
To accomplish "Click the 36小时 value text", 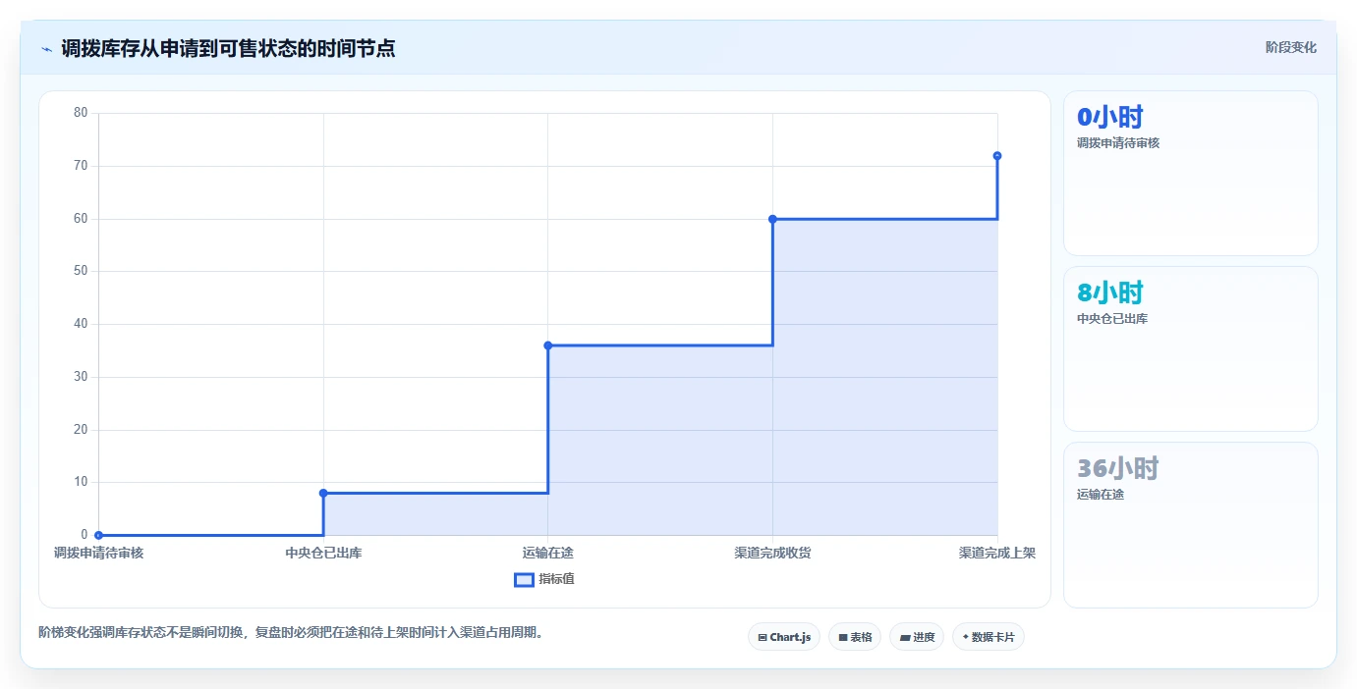I will coord(1118,468).
